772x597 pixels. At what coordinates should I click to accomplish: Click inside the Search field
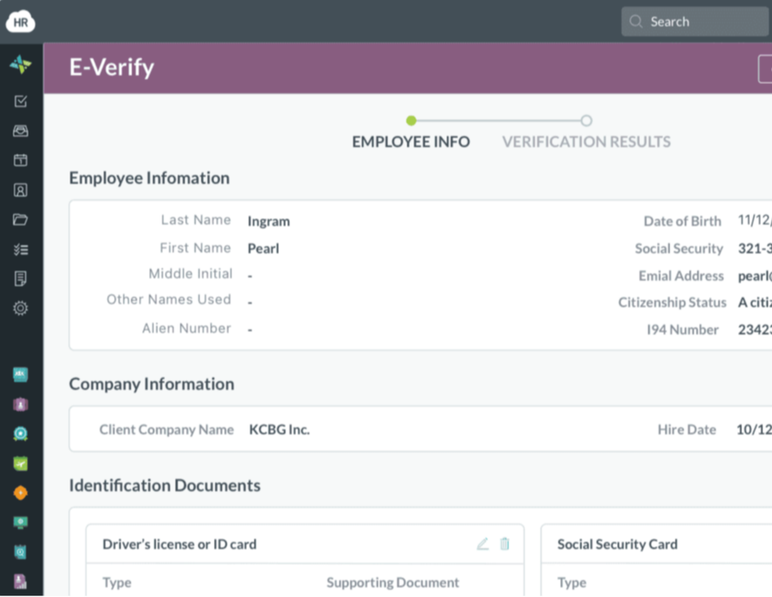[x=694, y=21]
